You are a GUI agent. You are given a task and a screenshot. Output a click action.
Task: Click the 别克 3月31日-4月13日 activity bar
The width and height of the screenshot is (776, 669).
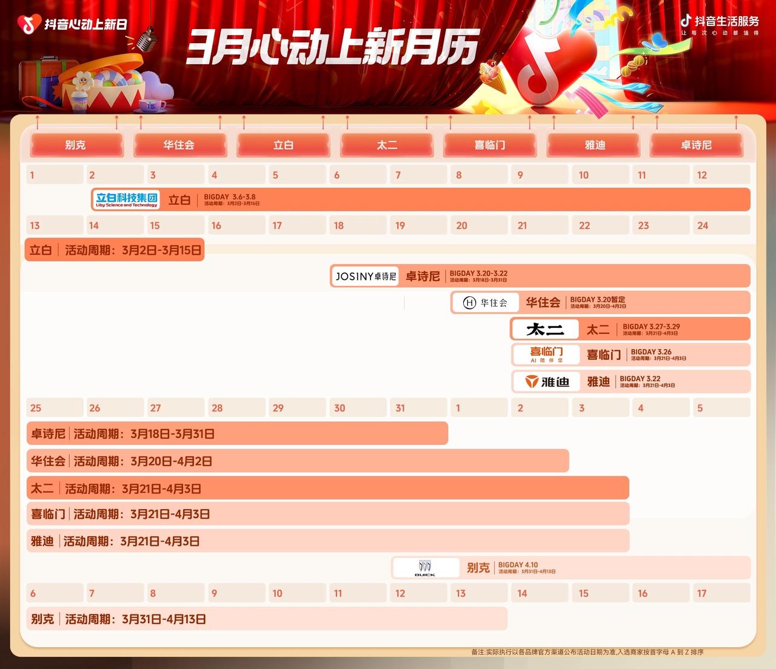tap(266, 619)
